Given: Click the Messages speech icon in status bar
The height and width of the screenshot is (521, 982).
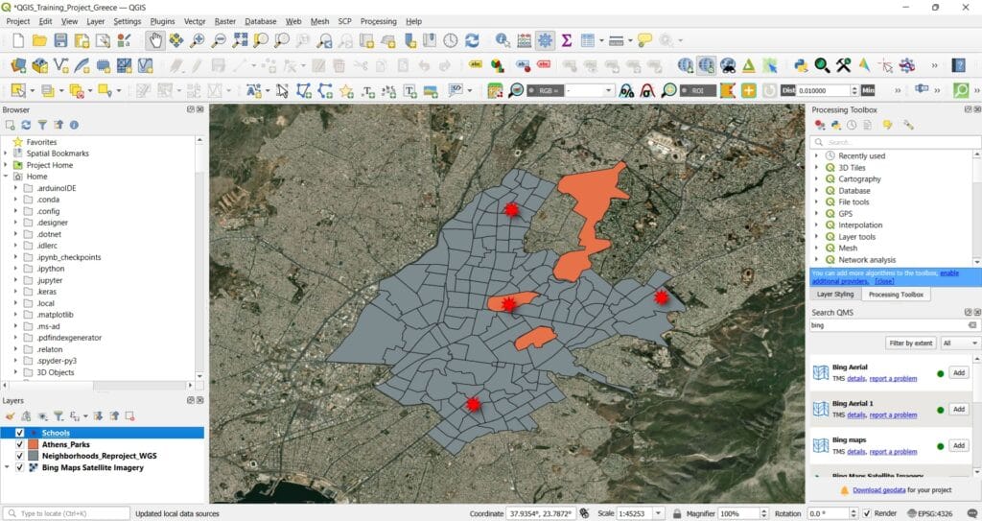Looking at the screenshot, I should (972, 513).
